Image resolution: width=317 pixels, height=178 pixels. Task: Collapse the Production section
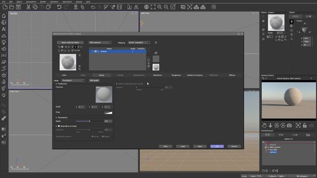[56, 84]
